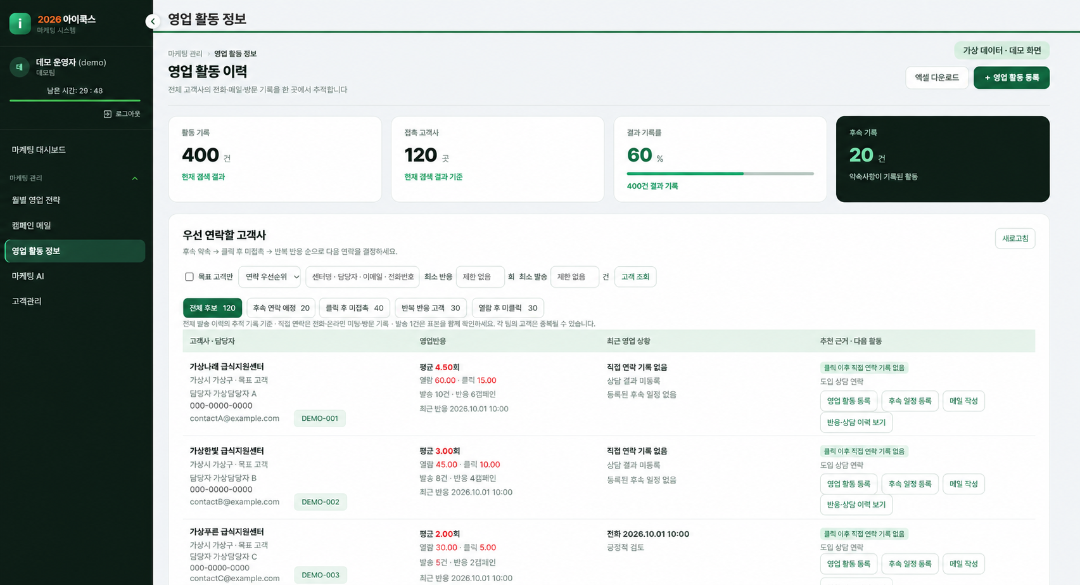
Task: Click the DEMO-003 badge
Action: click(x=321, y=575)
